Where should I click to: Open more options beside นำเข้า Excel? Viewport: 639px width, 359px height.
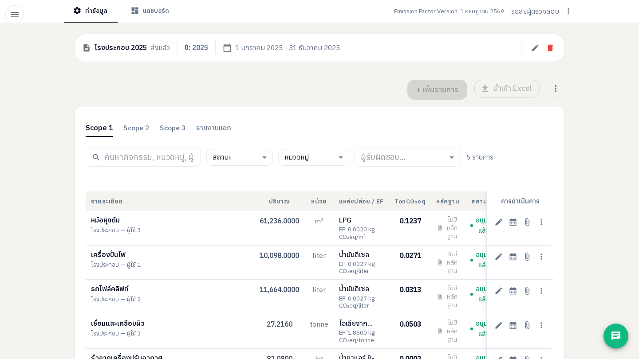pos(556,89)
